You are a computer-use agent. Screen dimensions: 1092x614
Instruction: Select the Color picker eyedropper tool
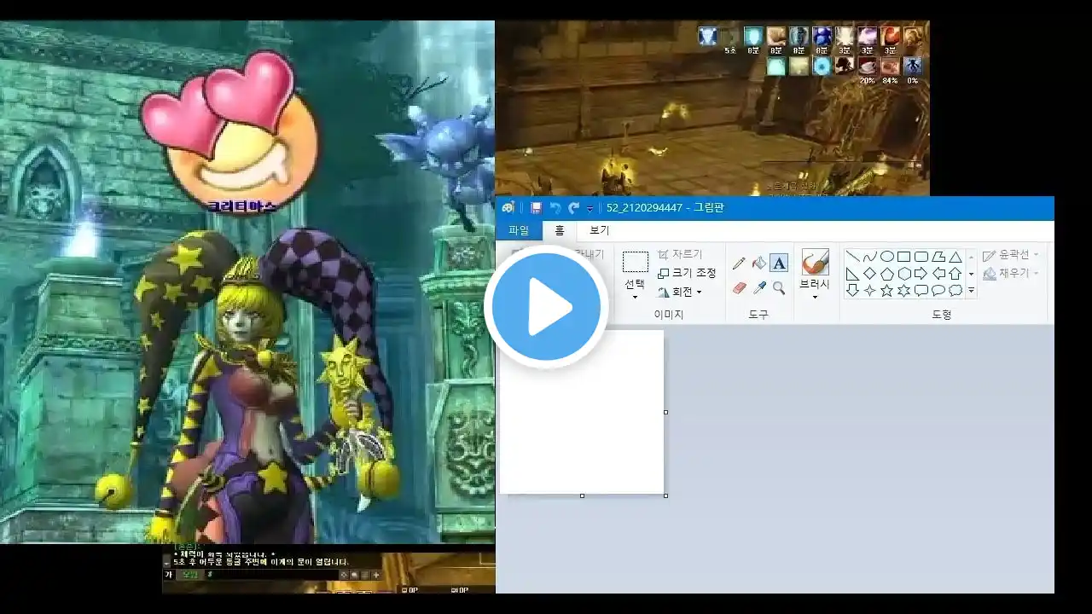point(759,288)
